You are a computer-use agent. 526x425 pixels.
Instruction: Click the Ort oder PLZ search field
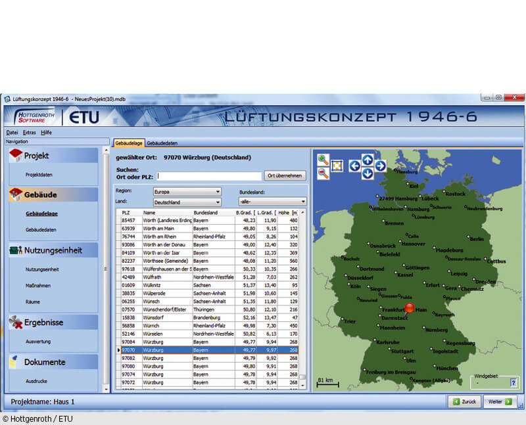(209, 176)
